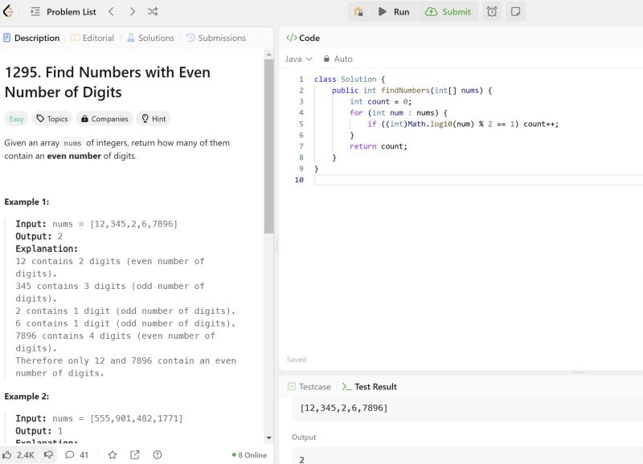This screenshot has width=643, height=464.
Task: Go to the previous problem arrow
Action: click(111, 12)
